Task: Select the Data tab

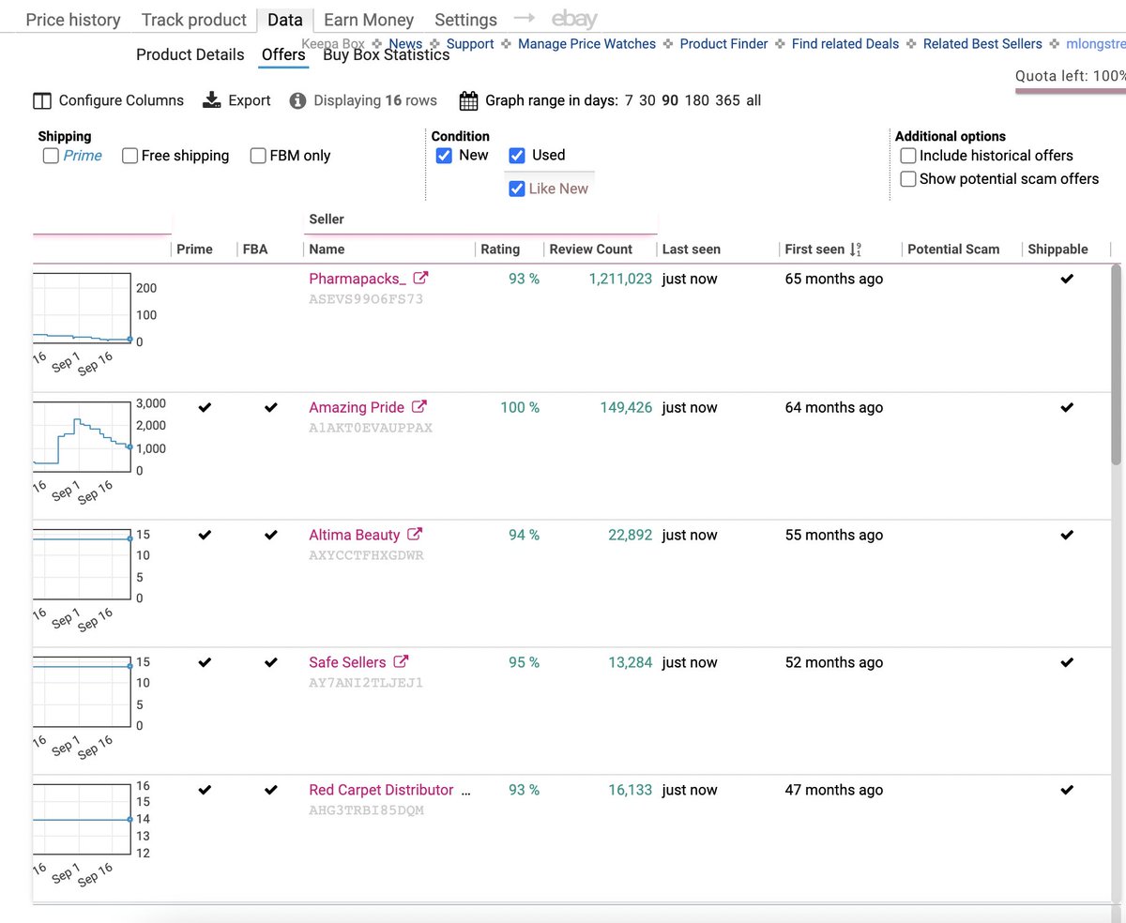Action: tap(285, 20)
